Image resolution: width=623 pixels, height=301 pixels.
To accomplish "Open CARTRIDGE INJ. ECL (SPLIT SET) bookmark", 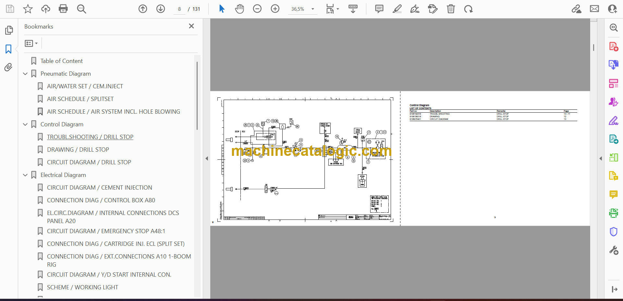I will point(116,244).
